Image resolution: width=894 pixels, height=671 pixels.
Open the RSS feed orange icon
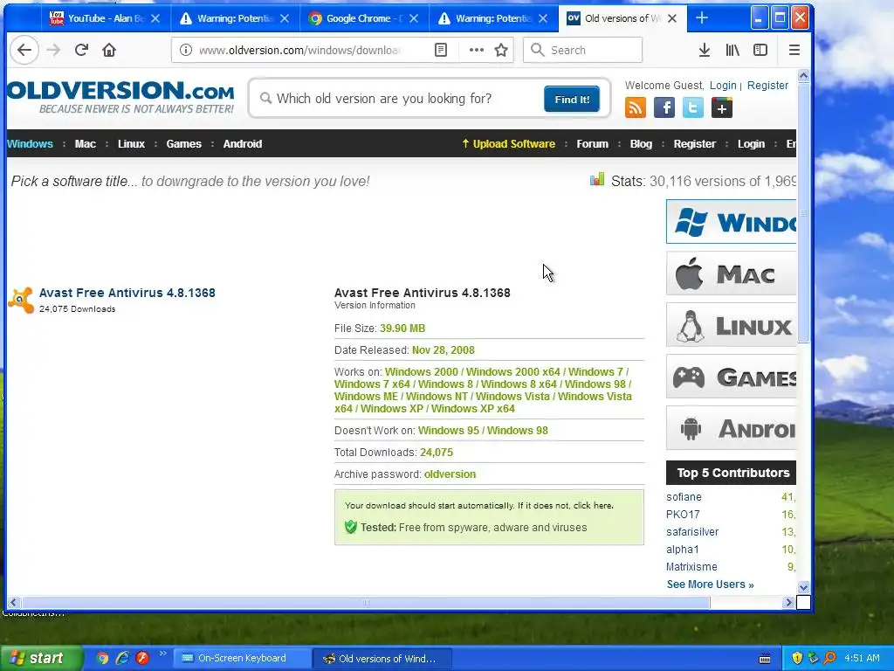(x=636, y=107)
